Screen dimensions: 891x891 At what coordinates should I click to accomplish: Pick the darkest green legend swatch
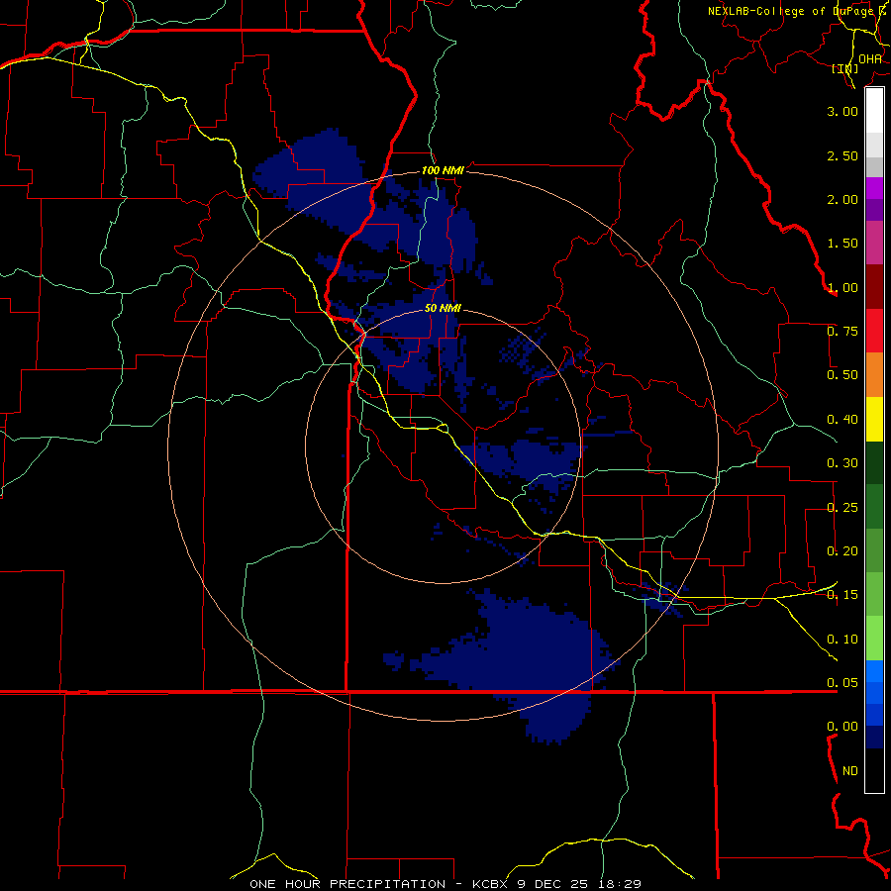tap(874, 463)
